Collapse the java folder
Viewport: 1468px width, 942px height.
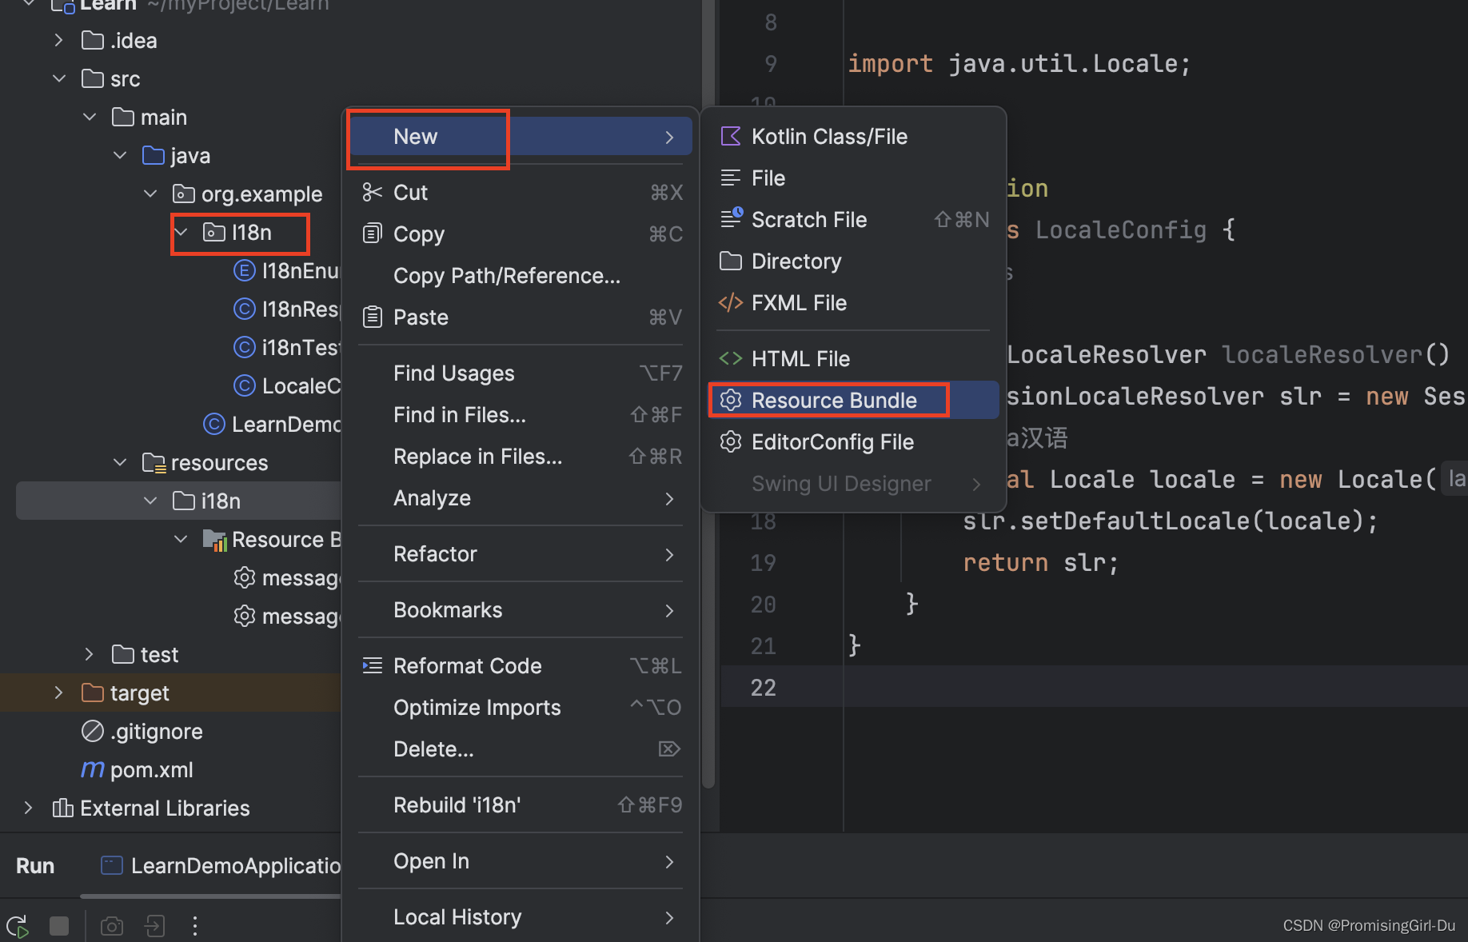coord(120,155)
